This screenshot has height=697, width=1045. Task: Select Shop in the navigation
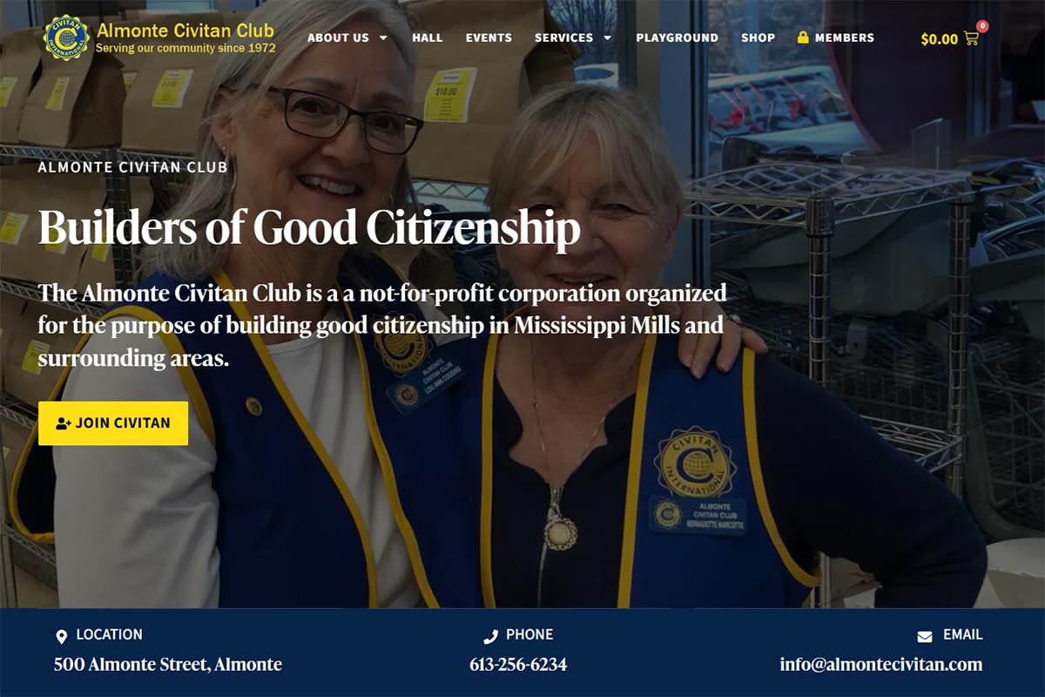coord(758,37)
